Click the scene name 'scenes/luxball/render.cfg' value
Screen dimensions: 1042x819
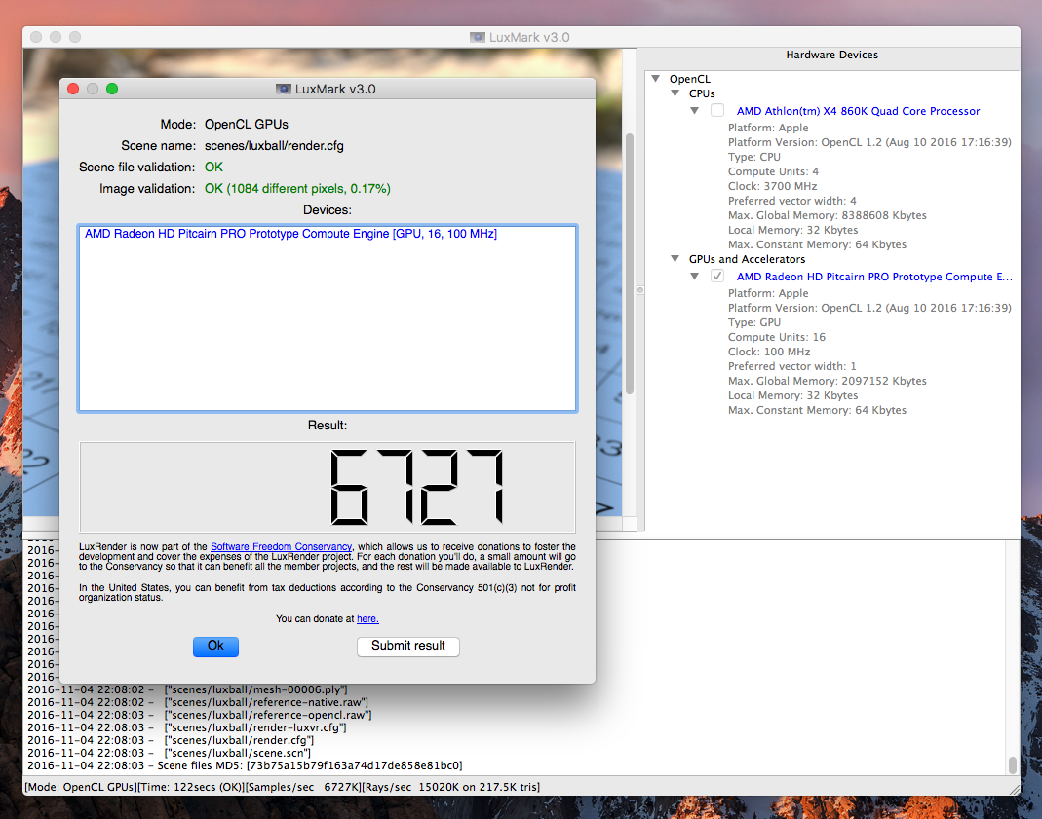point(274,146)
